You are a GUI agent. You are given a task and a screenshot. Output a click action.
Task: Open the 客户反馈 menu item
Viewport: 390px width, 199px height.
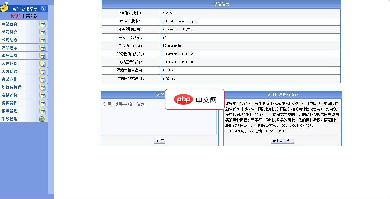click(24, 63)
